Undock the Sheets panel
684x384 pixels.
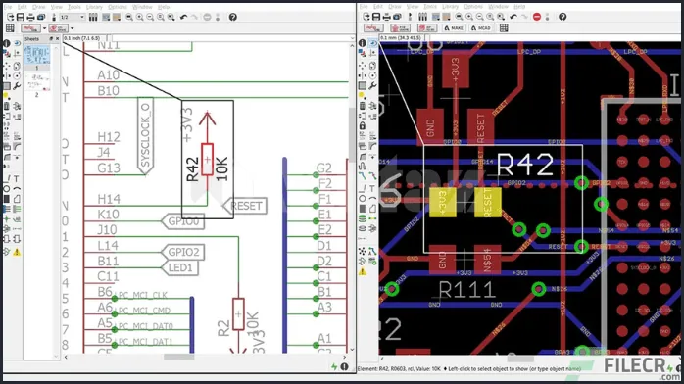pos(51,39)
